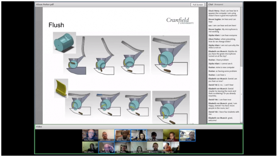Viewport: 278px width, 157px height.
Task: Open Elisabeth's video thumbnail
Action: pos(171,135)
